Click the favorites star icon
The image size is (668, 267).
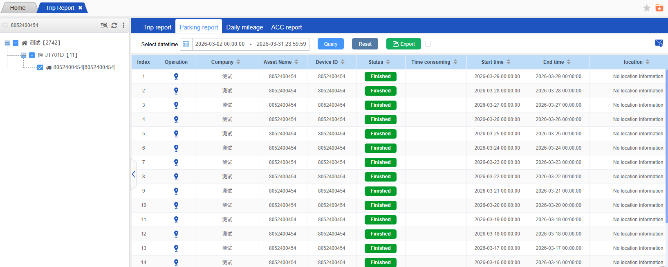[647, 8]
